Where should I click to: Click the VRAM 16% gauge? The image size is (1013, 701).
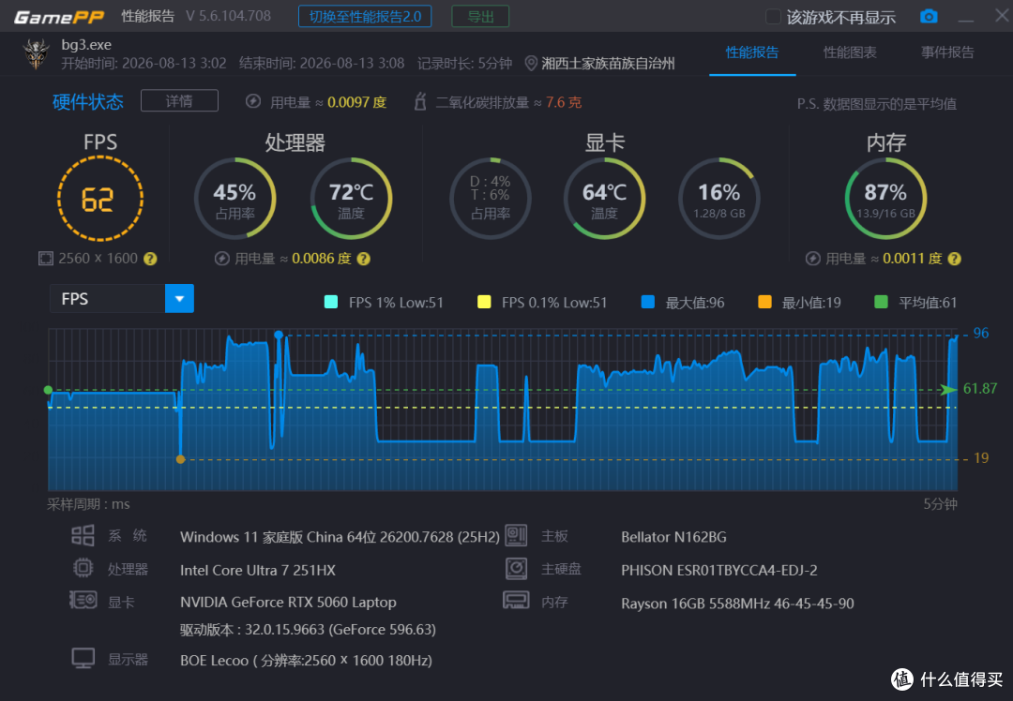click(719, 199)
